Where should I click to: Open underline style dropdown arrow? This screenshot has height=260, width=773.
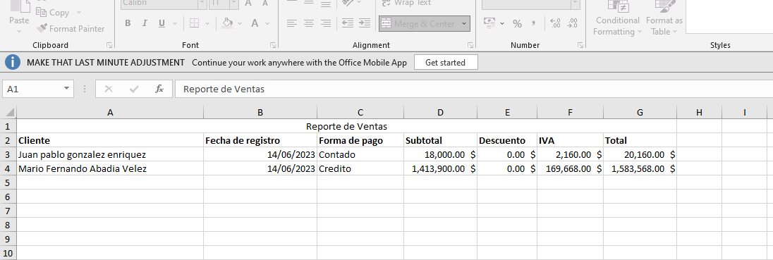click(175, 23)
